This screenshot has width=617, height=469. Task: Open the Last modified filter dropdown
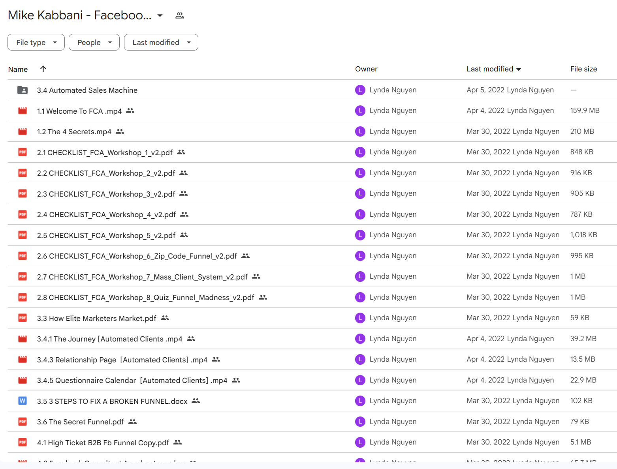coord(161,42)
